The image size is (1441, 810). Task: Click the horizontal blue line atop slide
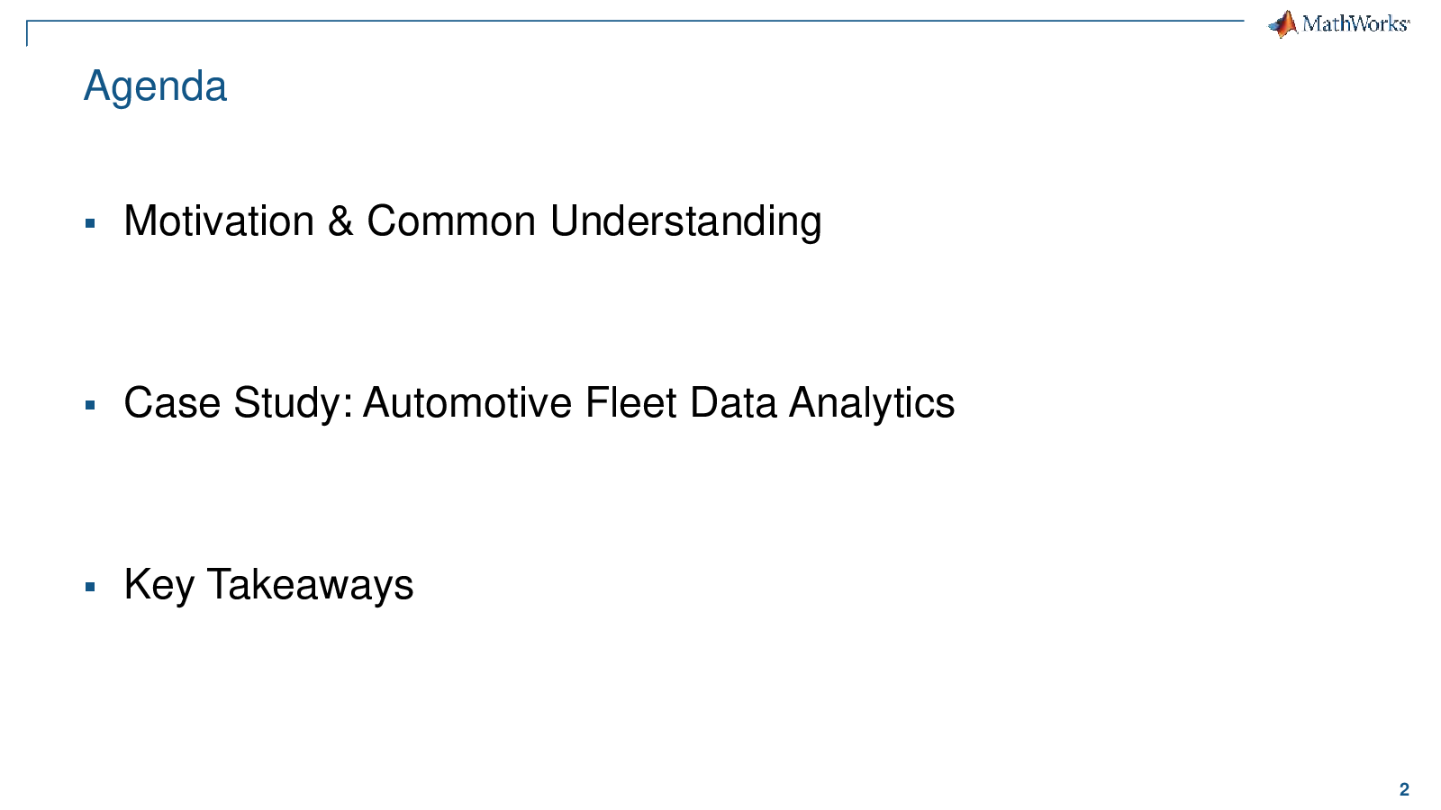pyautogui.click(x=635, y=21)
